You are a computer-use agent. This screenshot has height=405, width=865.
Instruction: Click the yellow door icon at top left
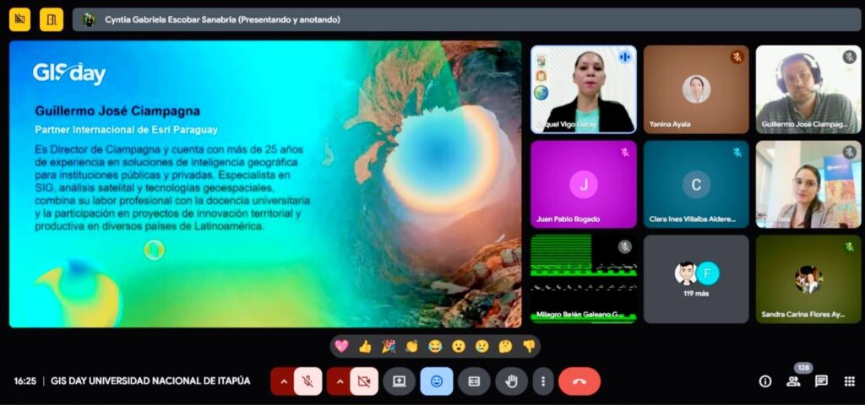click(x=52, y=19)
